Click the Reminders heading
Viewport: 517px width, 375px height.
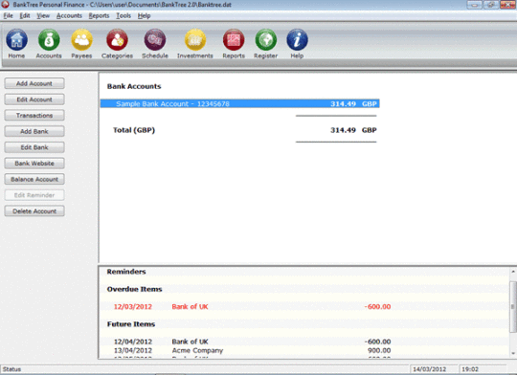126,272
